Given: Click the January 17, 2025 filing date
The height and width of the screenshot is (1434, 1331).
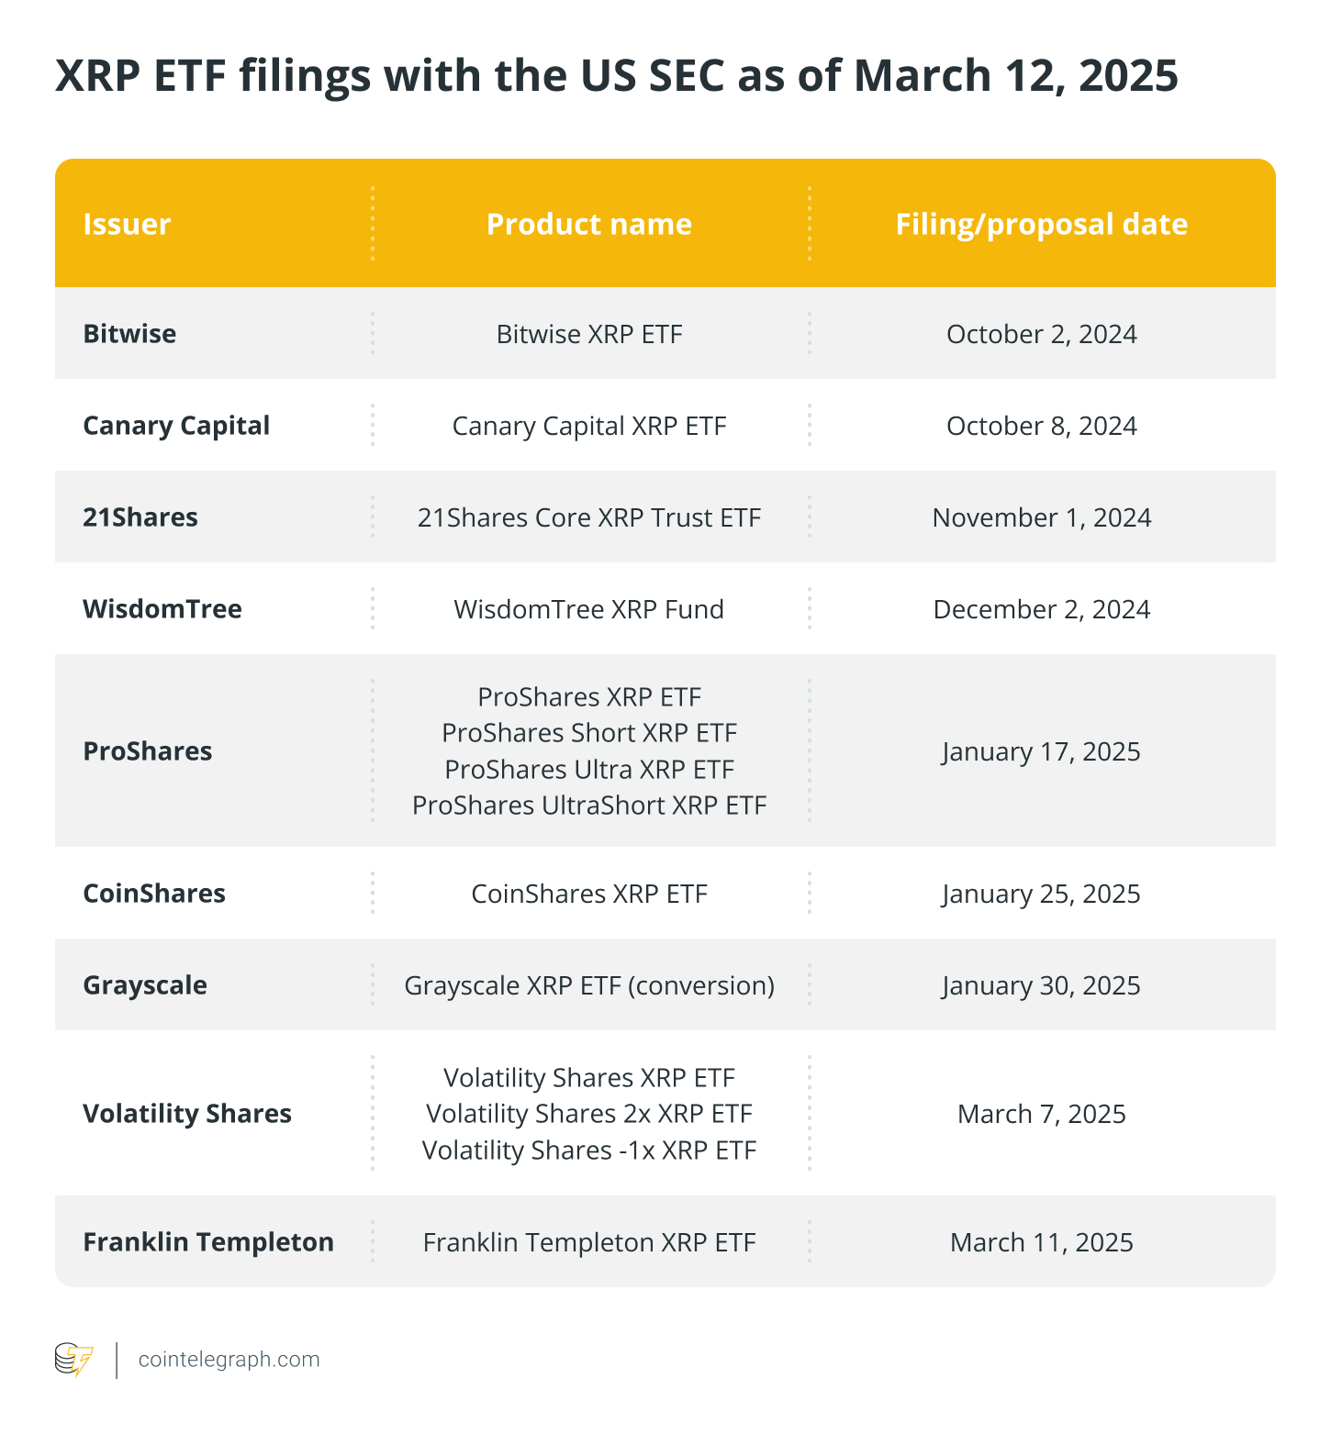Looking at the screenshot, I should (1041, 751).
